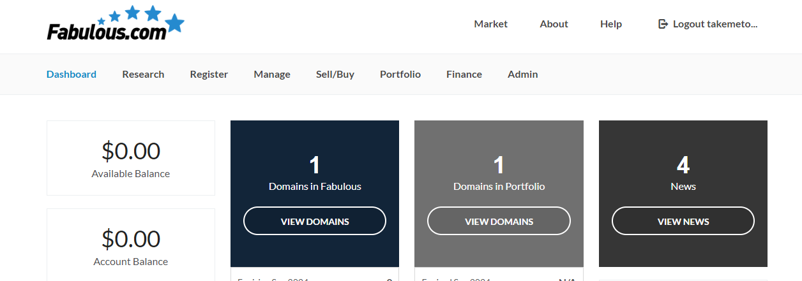802x281 pixels.
Task: Click View Domains under Domains in Fabulous
Action: point(315,221)
